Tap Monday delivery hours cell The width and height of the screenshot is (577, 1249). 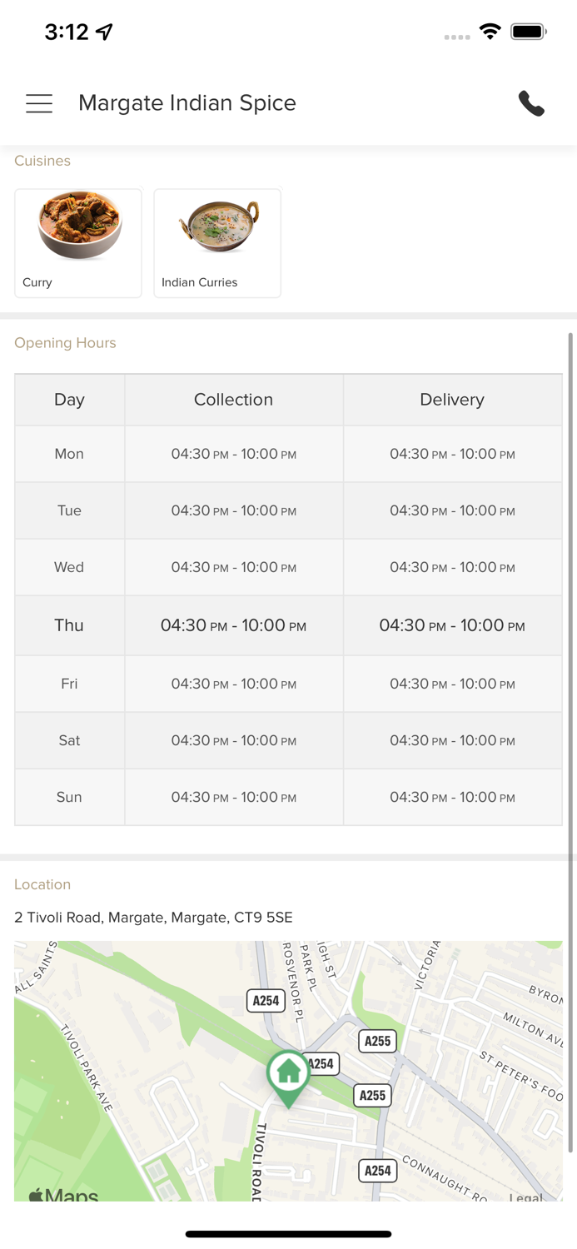tap(452, 454)
